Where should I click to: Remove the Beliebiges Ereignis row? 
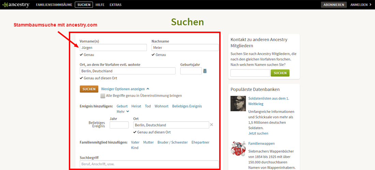211,125
